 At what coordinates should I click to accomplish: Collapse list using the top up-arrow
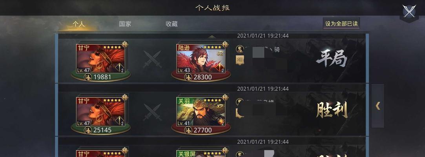(212, 37)
